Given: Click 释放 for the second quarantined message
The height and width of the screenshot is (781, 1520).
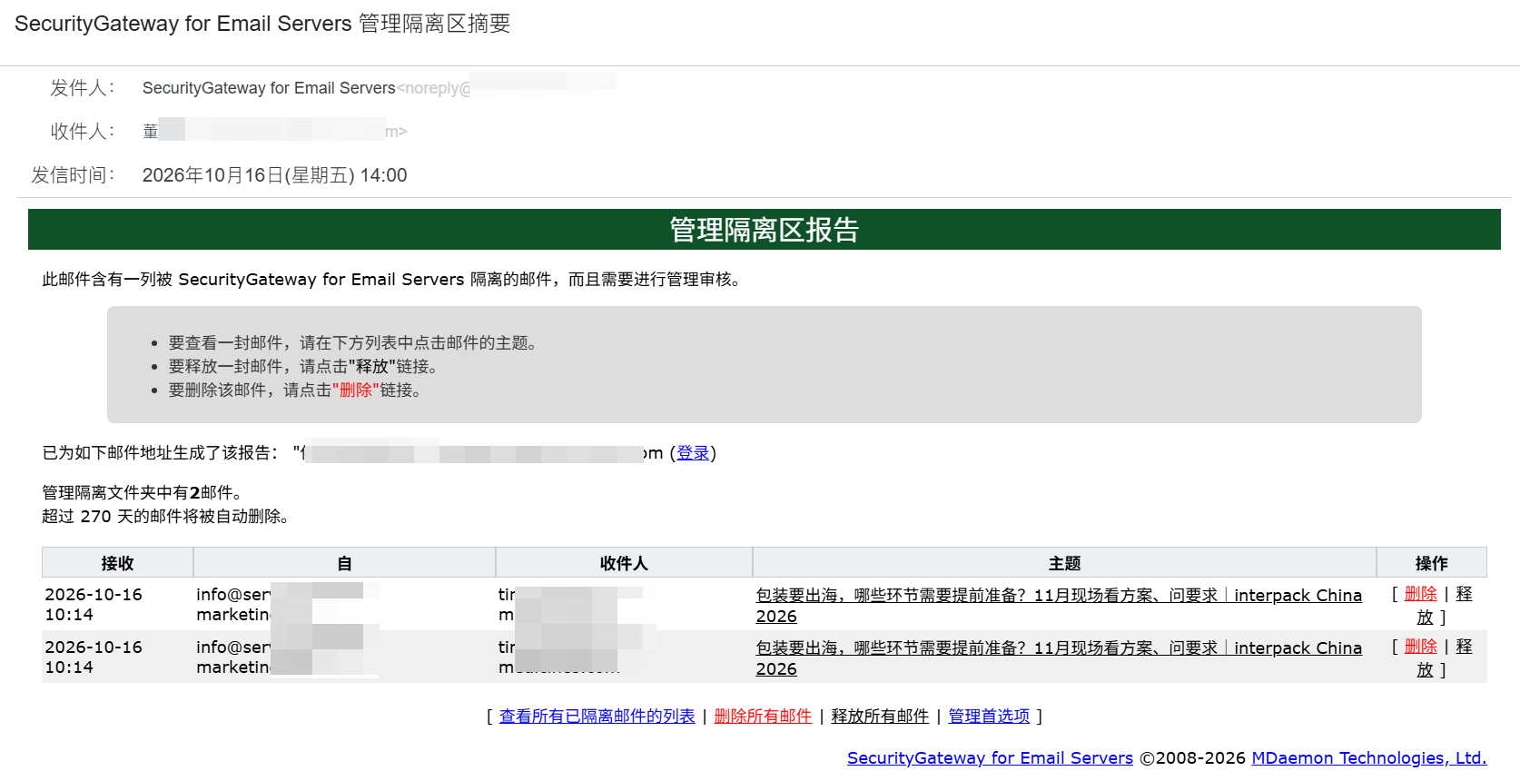Looking at the screenshot, I should [1464, 647].
